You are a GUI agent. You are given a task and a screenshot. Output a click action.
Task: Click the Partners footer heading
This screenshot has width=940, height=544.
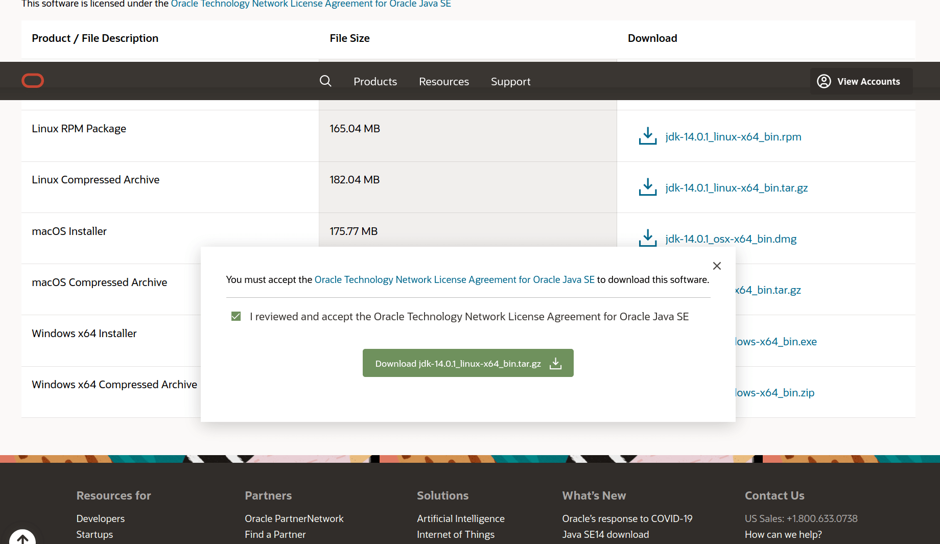click(x=268, y=495)
